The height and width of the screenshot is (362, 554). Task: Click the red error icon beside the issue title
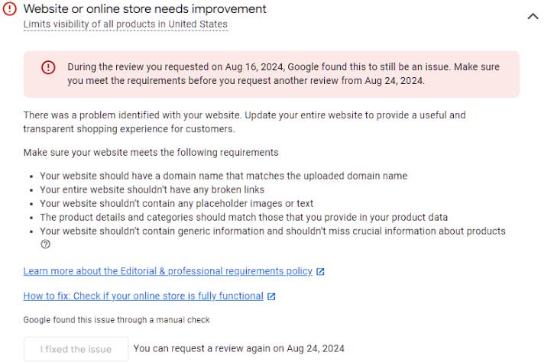point(9,9)
